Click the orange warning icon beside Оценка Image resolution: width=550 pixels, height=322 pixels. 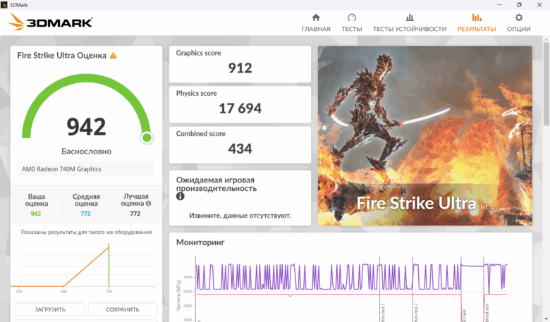114,56
